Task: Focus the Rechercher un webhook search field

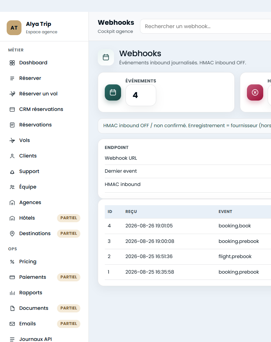Action: point(205,26)
